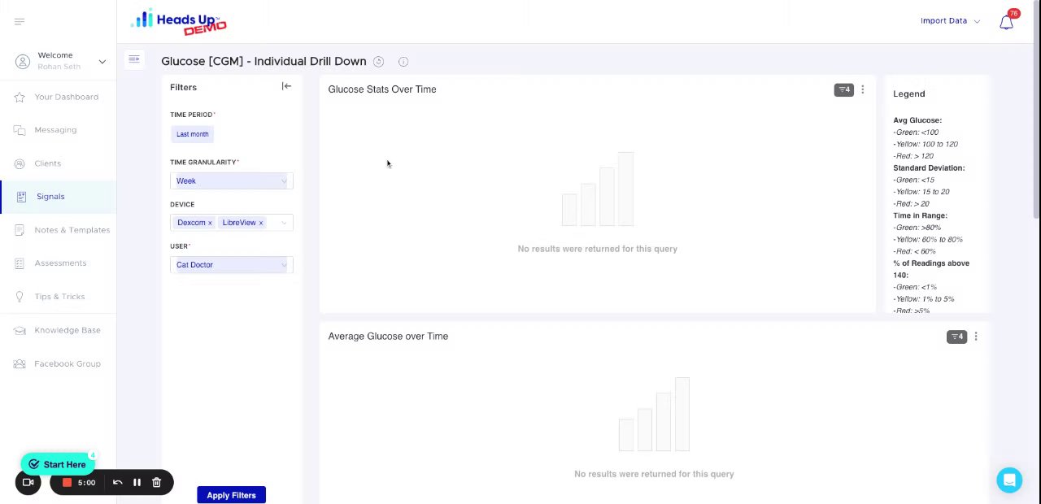Click the Start Here checklist button
Image resolution: width=1041 pixels, height=504 pixels.
pyautogui.click(x=58, y=464)
